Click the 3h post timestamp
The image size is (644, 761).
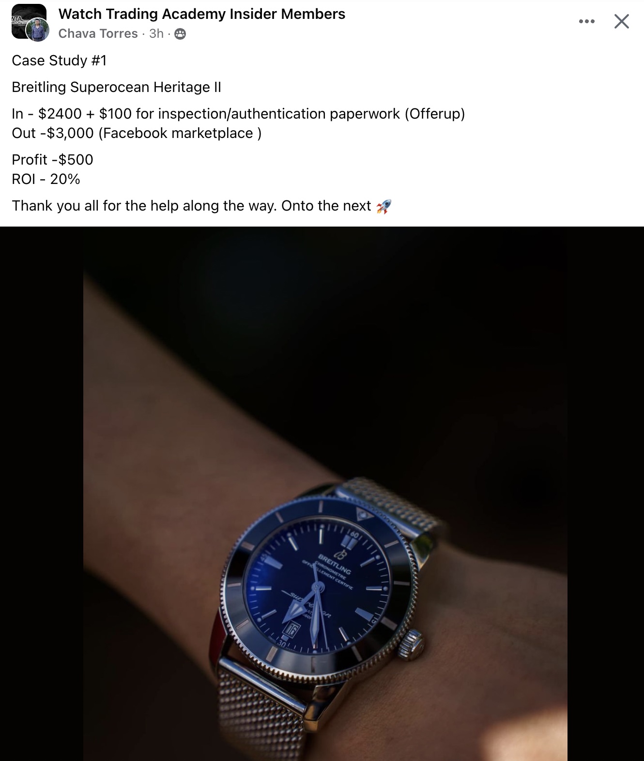pos(156,33)
